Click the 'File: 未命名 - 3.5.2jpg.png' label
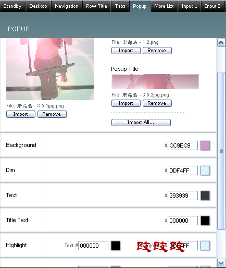226x268 pixels. 140,95
